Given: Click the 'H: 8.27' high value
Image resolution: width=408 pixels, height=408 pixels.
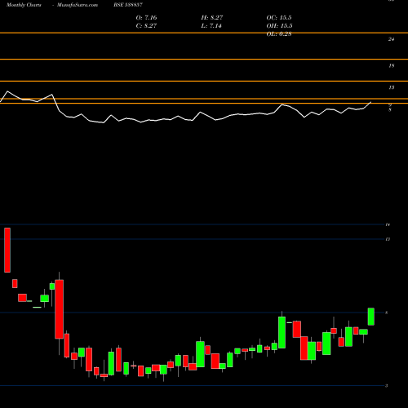Looking at the screenshot, I should [x=212, y=18].
